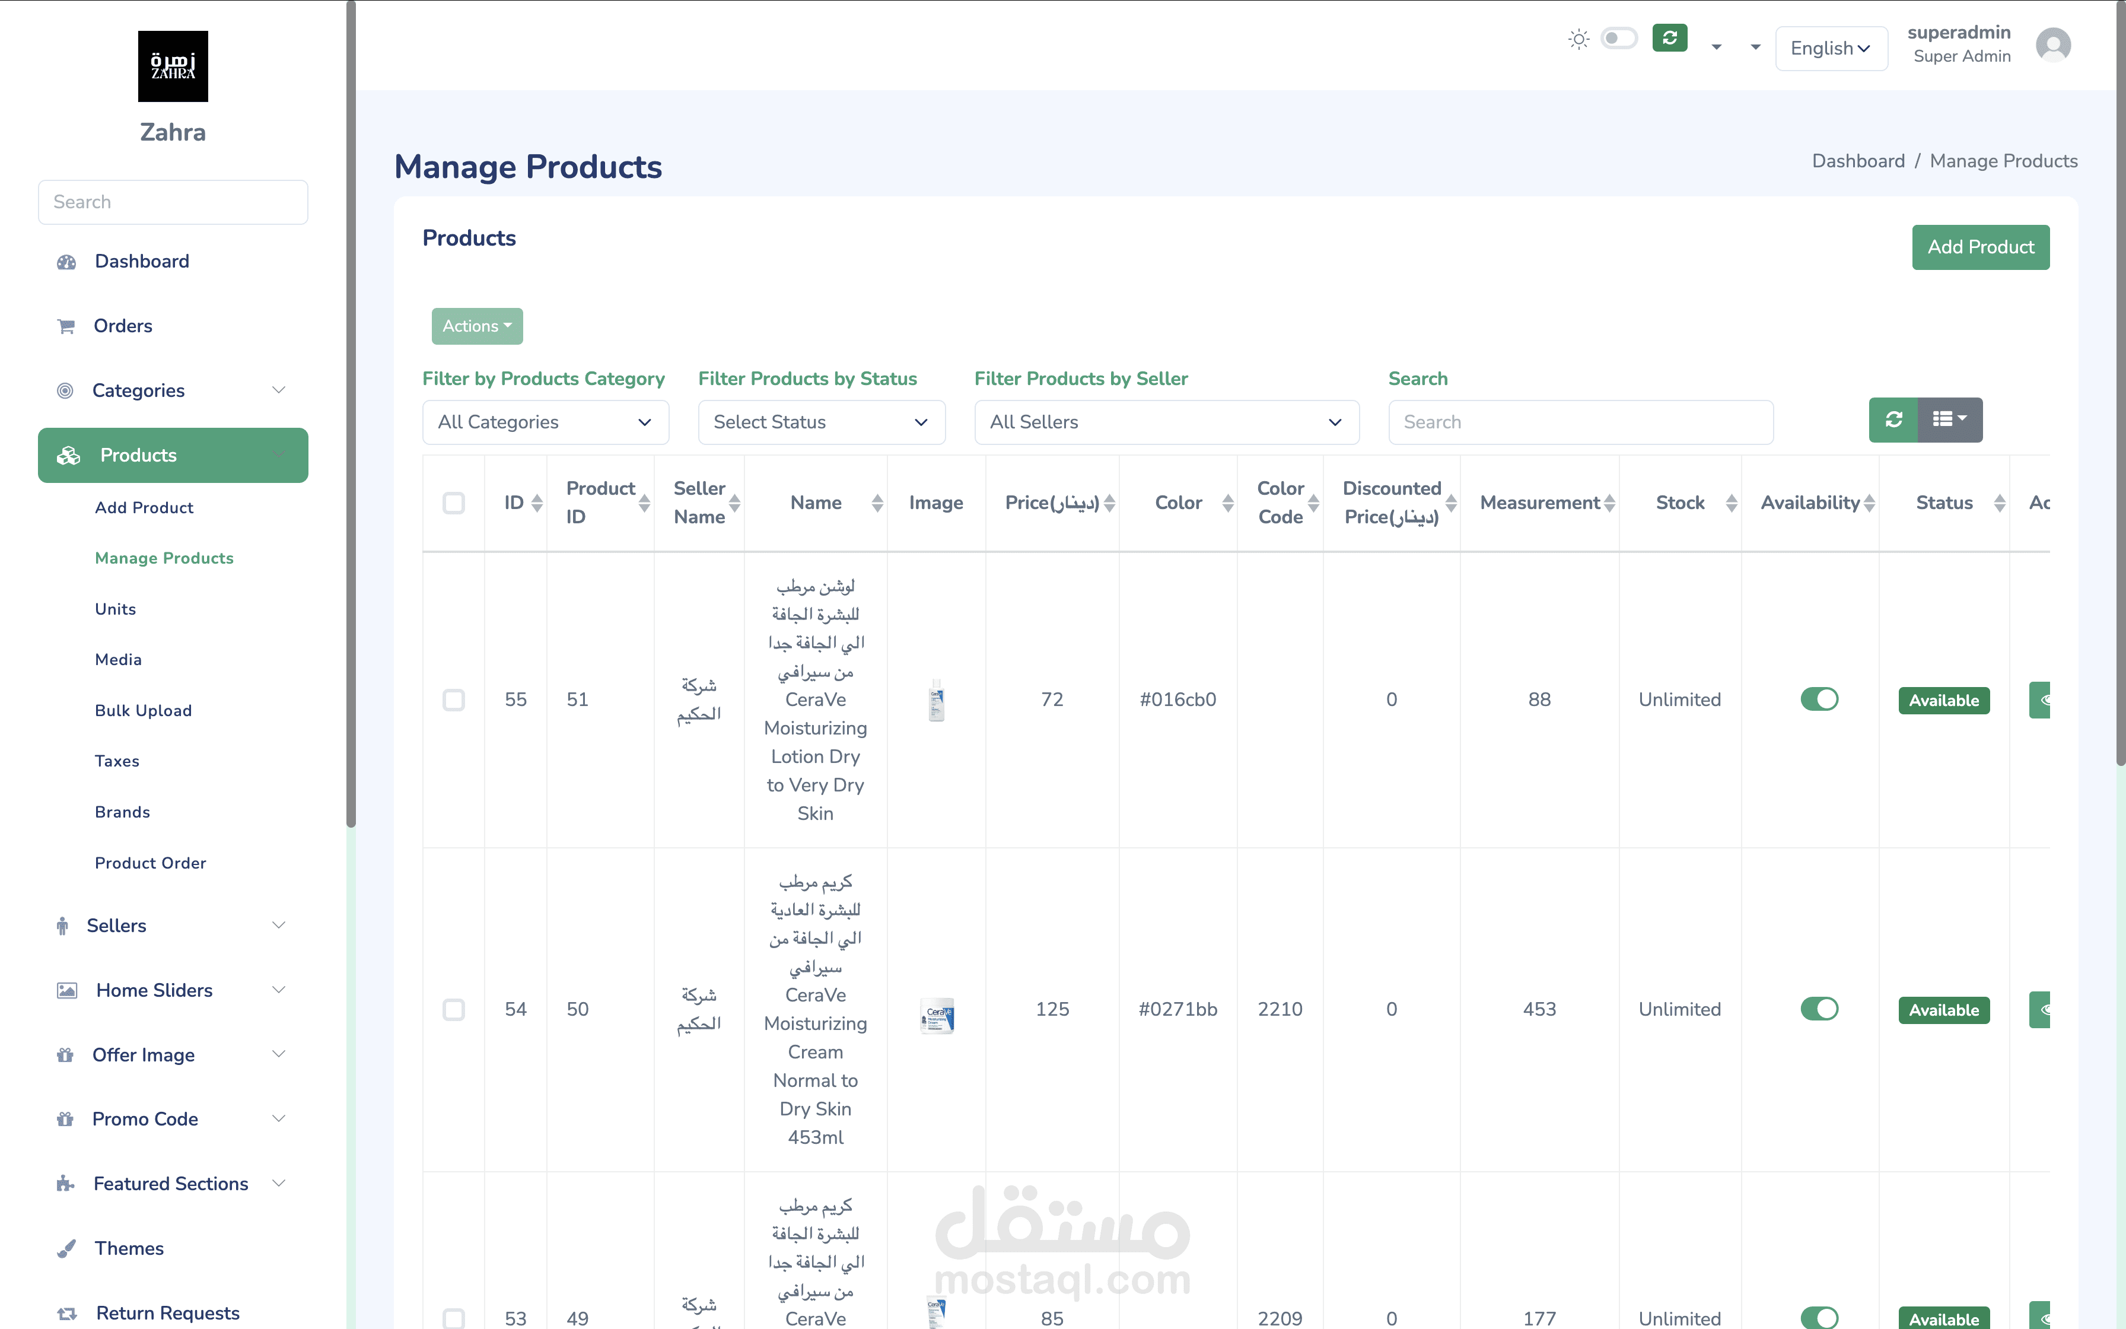2126x1329 pixels.
Task: View product 54 with green eye button
Action: tap(2040, 1009)
